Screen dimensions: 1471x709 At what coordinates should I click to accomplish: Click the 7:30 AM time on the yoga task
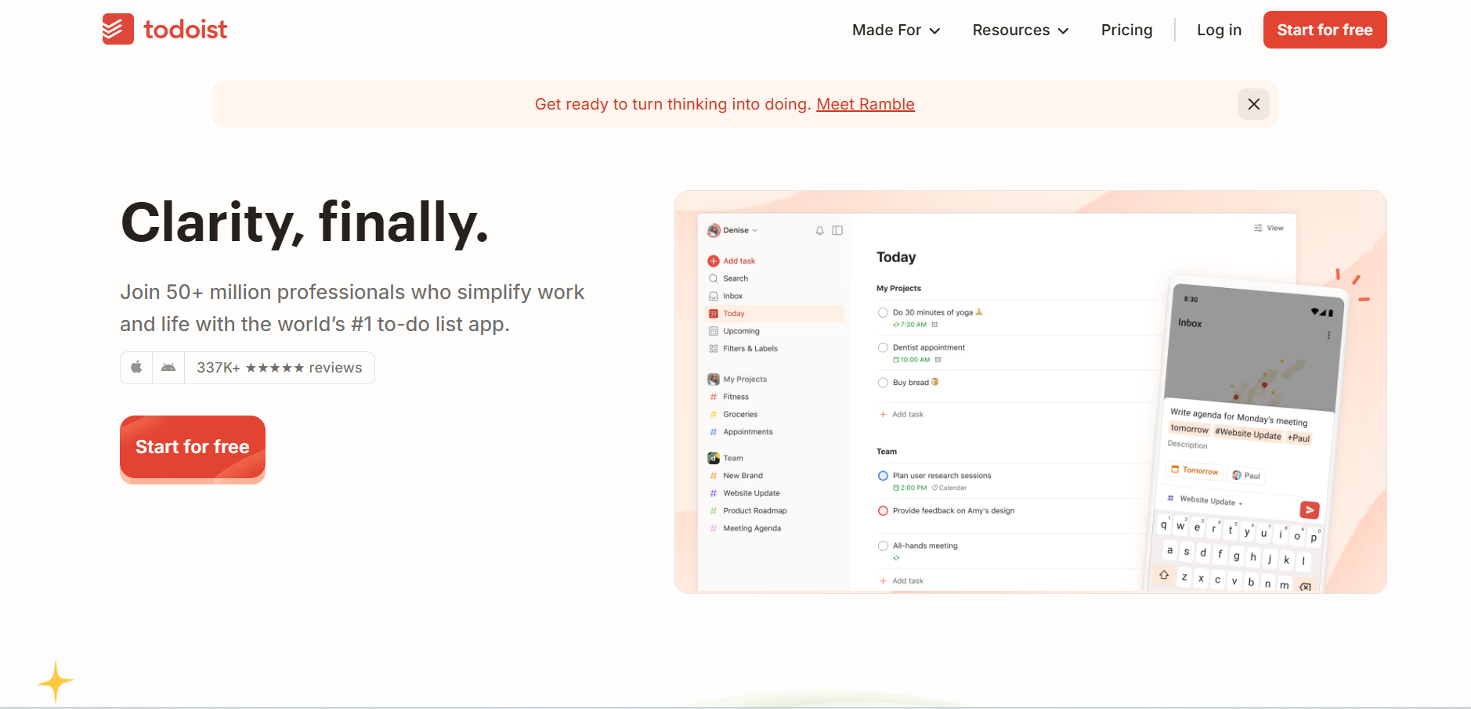(909, 325)
